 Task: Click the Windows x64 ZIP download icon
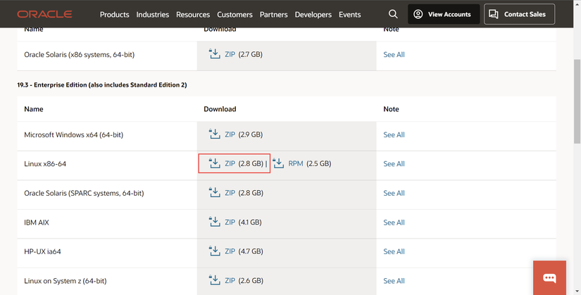215,134
